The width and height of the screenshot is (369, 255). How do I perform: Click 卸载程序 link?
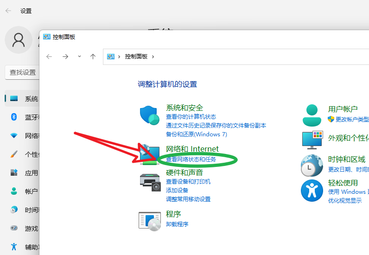[x=177, y=224]
